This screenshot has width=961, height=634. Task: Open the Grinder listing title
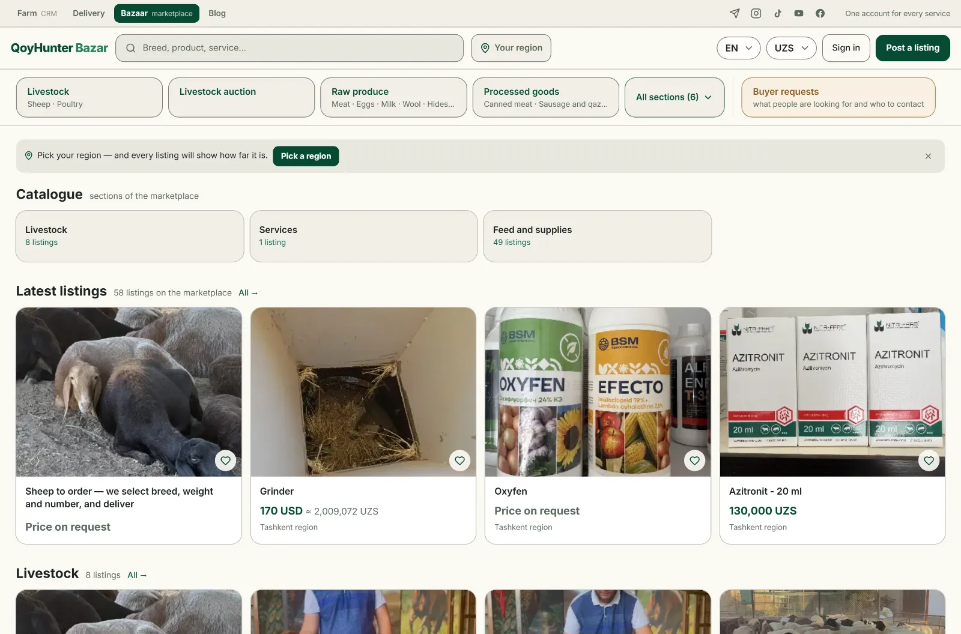click(x=277, y=491)
